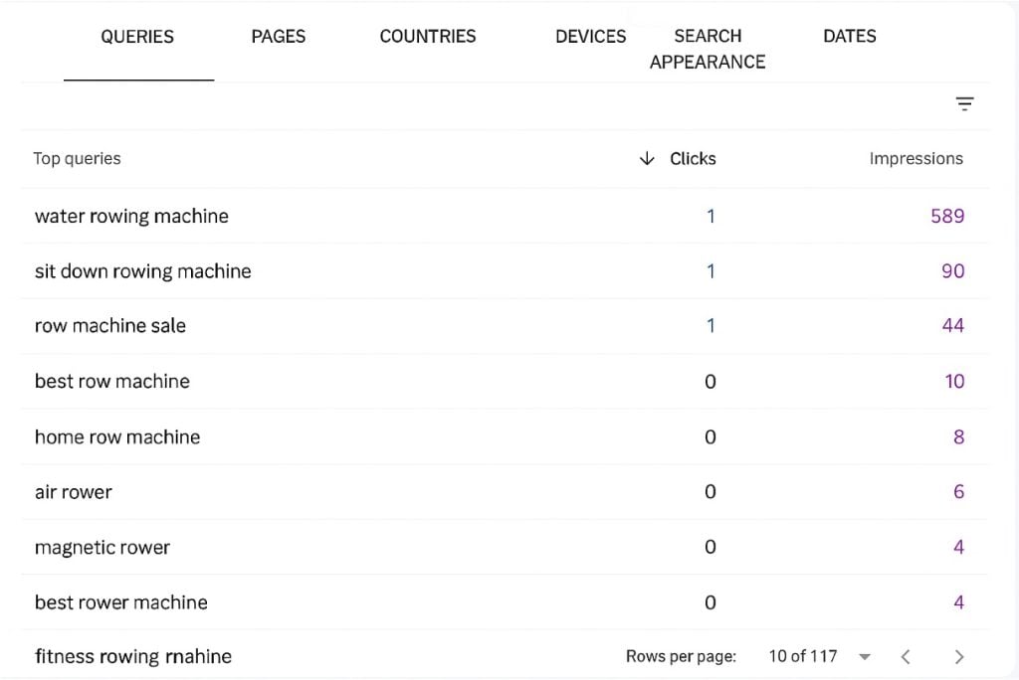Switch to the Countries tab
Image resolution: width=1019 pixels, height=680 pixels.
428,37
